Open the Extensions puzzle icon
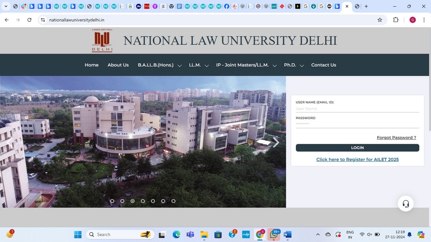431x242 pixels. pyautogui.click(x=396, y=20)
